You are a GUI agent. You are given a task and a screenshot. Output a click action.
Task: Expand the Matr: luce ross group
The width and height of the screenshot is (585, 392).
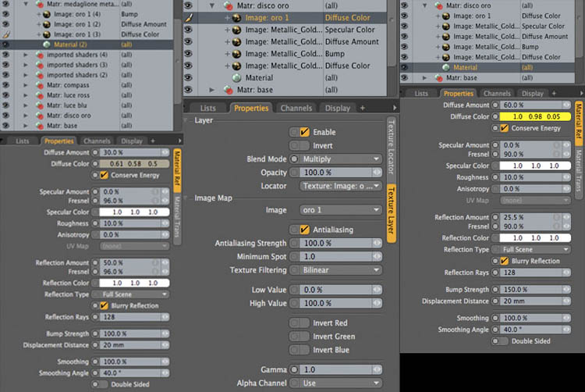coord(26,95)
